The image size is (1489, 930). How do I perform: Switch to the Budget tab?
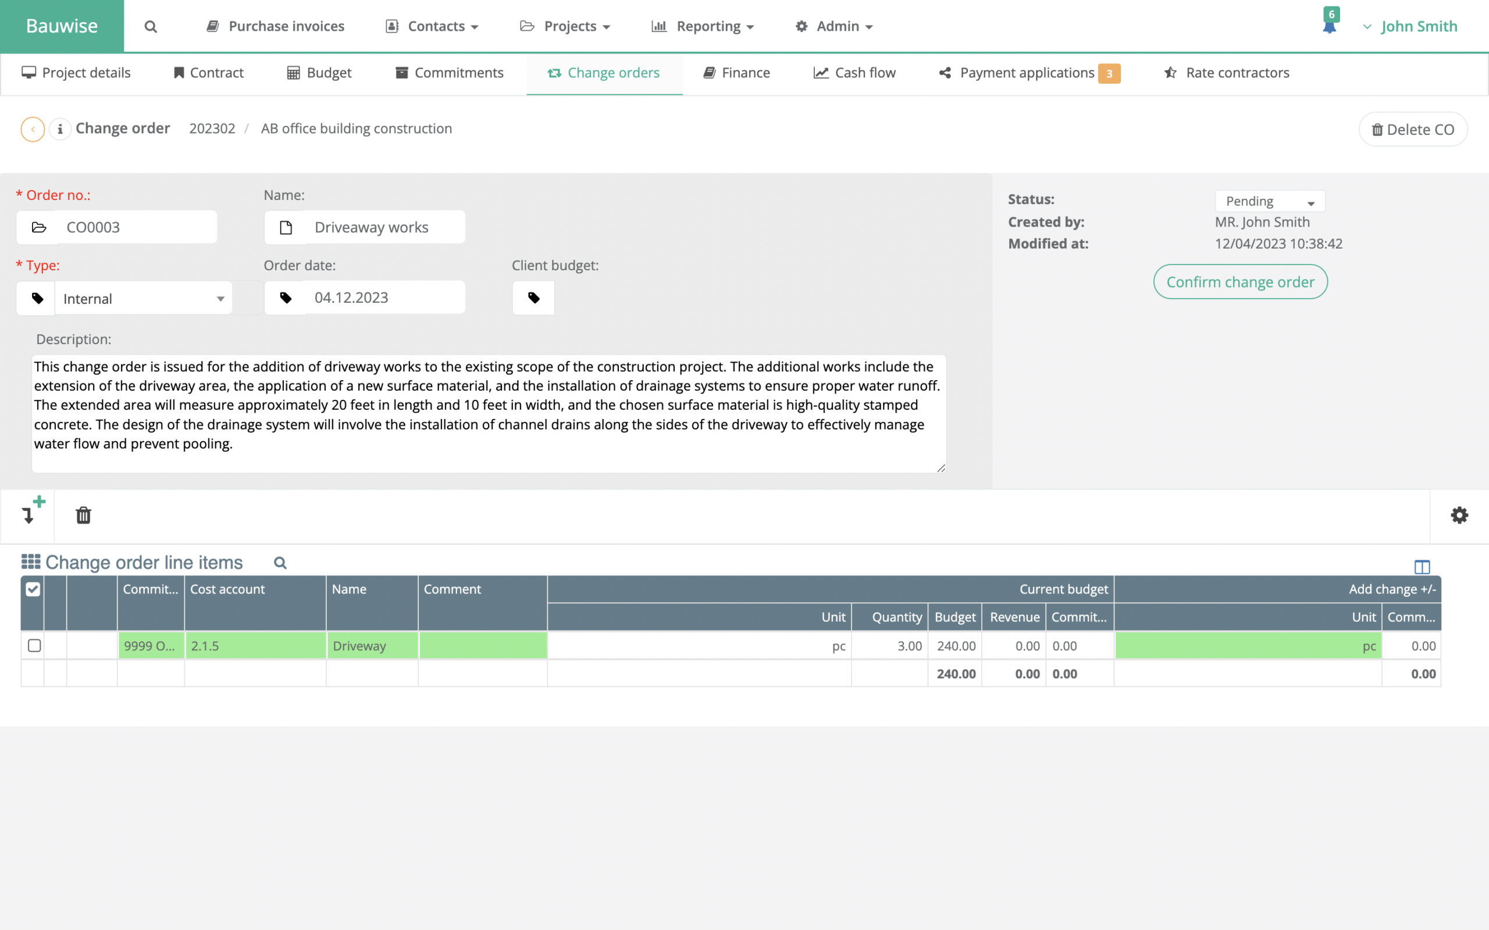pyautogui.click(x=329, y=72)
